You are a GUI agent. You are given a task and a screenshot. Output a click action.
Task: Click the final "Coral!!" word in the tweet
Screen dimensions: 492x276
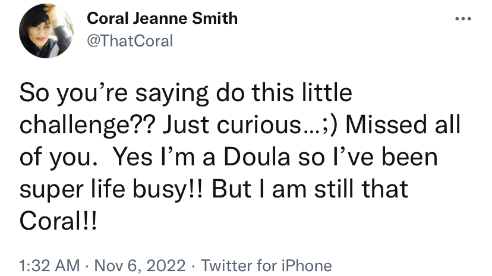pyautogui.click(x=58, y=221)
